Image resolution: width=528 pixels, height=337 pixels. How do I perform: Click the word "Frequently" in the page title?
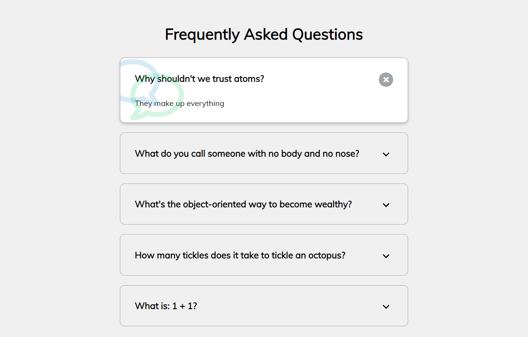coord(202,35)
